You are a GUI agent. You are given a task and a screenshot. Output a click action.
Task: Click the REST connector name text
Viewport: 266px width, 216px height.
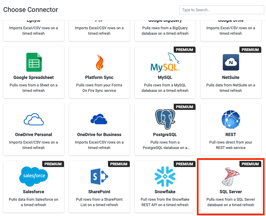click(x=231, y=134)
